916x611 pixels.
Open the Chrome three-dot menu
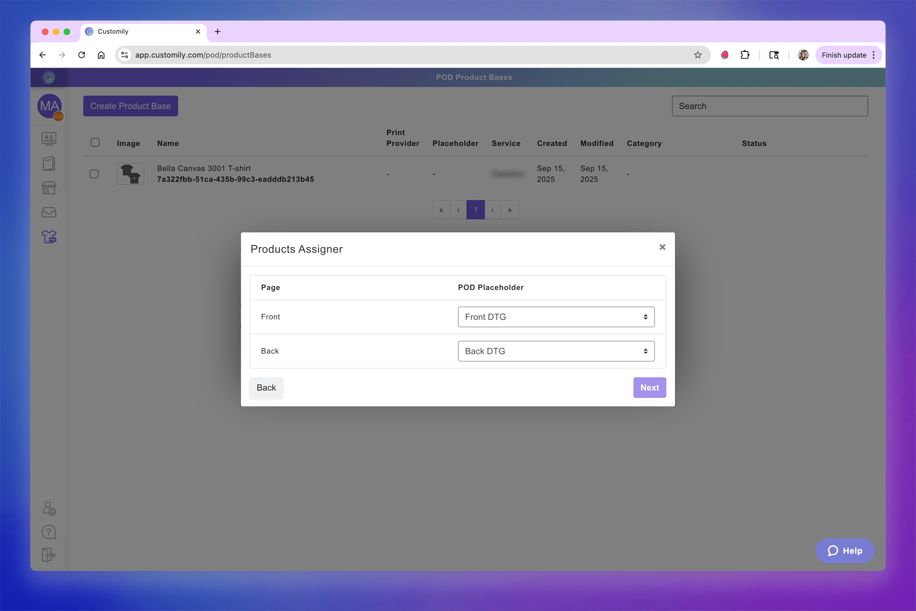coord(874,55)
